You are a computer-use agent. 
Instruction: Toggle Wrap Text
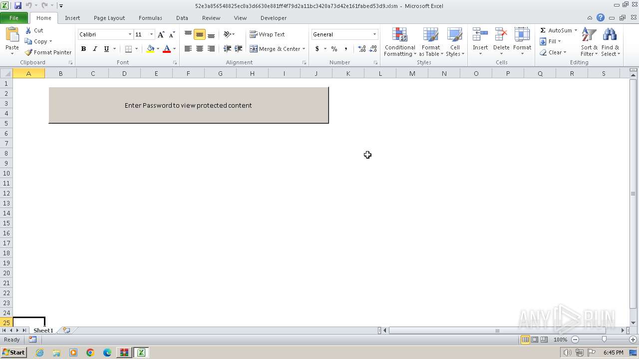tap(267, 34)
